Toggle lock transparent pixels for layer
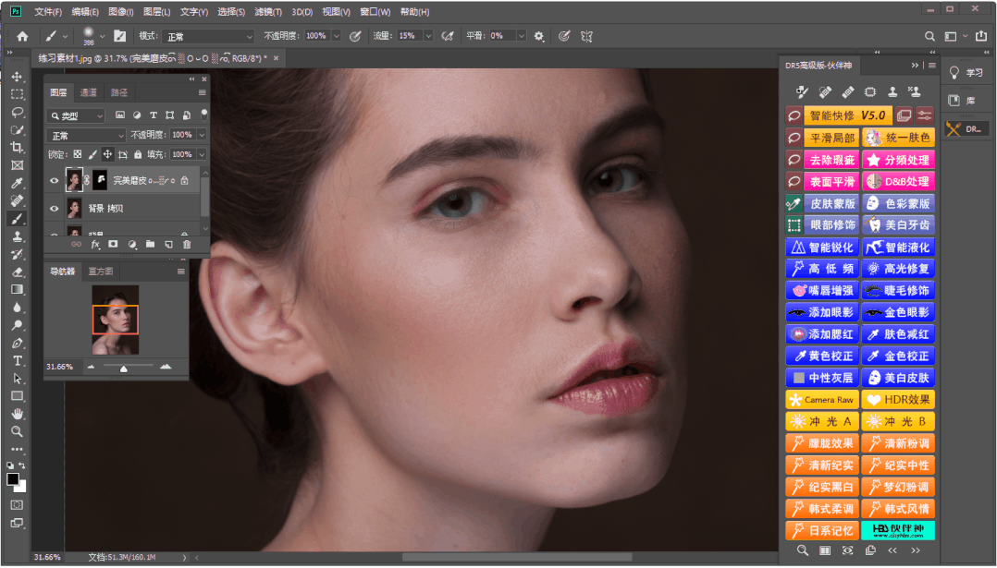Viewport: 997px width, 568px height. tap(78, 154)
